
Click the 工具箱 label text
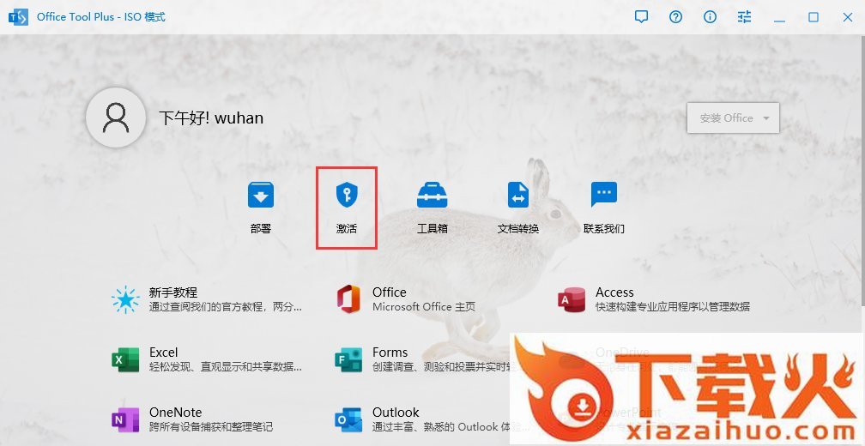[x=432, y=228]
